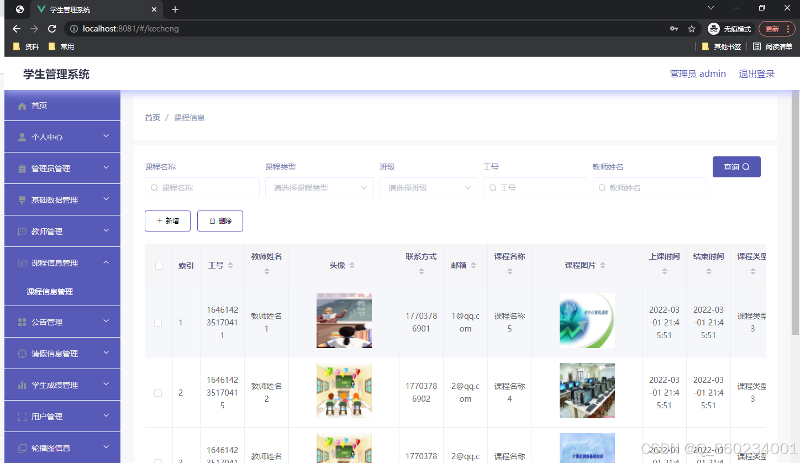Click the site info icon in the address bar

point(74,29)
